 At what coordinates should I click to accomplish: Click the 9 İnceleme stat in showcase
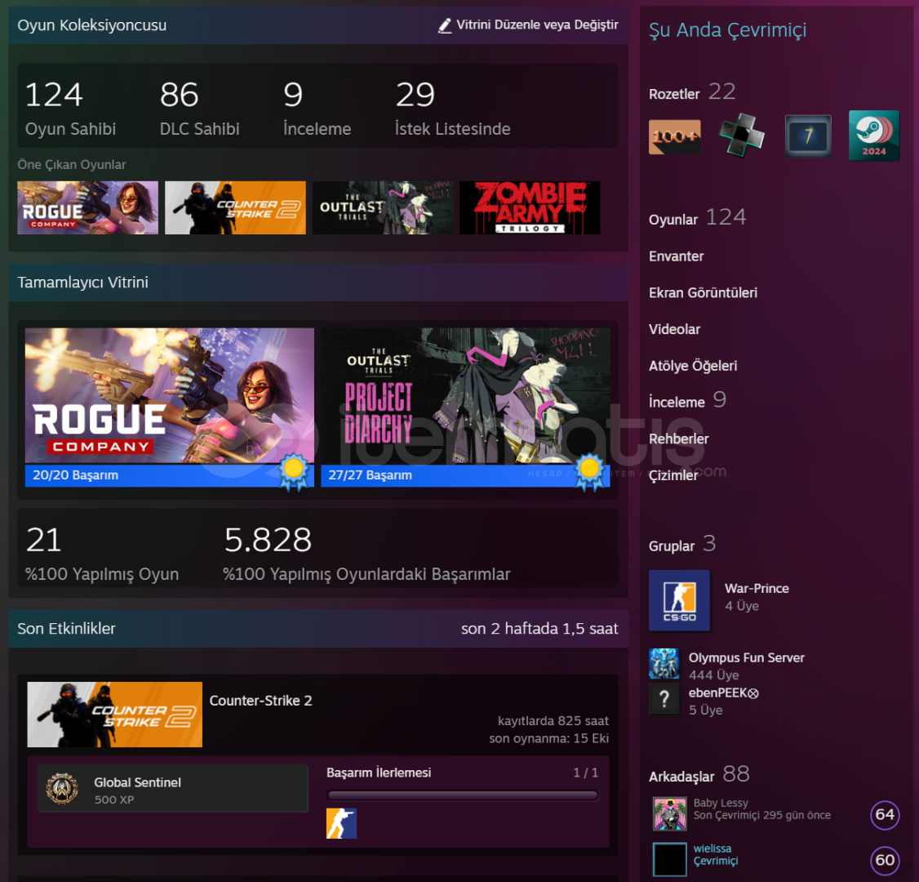(317, 109)
